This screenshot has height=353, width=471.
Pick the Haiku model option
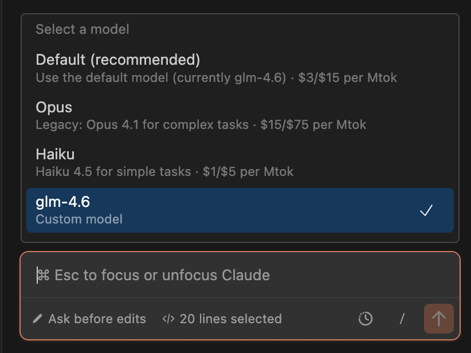(55, 154)
